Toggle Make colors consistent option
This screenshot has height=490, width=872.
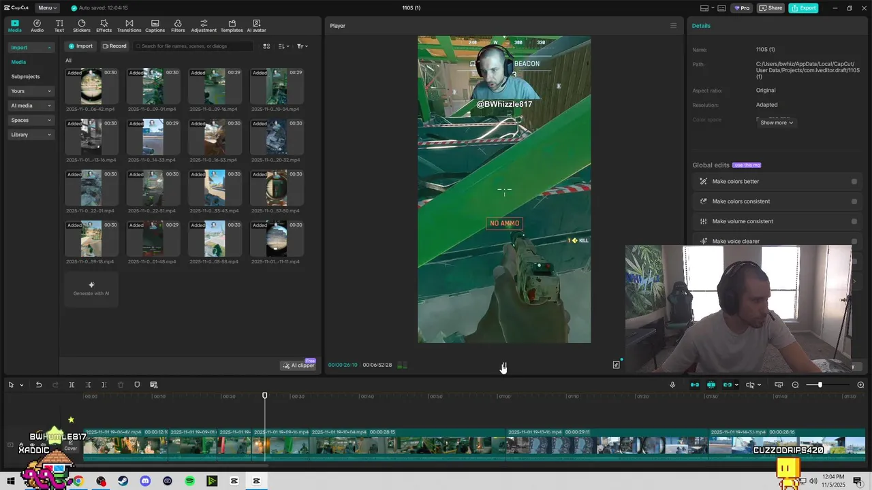pyautogui.click(x=854, y=201)
